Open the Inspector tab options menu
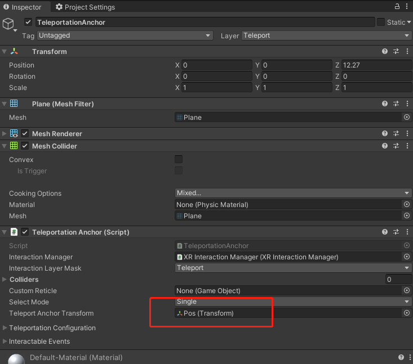Image resolution: width=413 pixels, height=364 pixels. coord(407,7)
